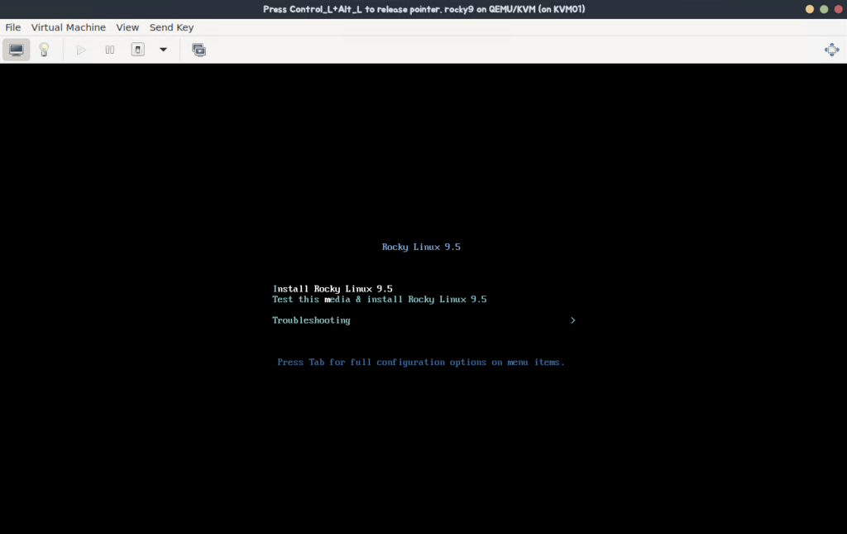The width and height of the screenshot is (847, 534).
Task: Open the Virtual Machine menu
Action: click(69, 27)
